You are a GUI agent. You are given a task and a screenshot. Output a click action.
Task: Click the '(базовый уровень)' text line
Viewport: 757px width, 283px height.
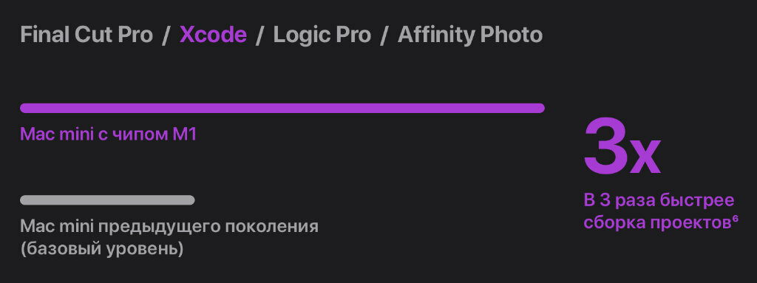point(102,250)
